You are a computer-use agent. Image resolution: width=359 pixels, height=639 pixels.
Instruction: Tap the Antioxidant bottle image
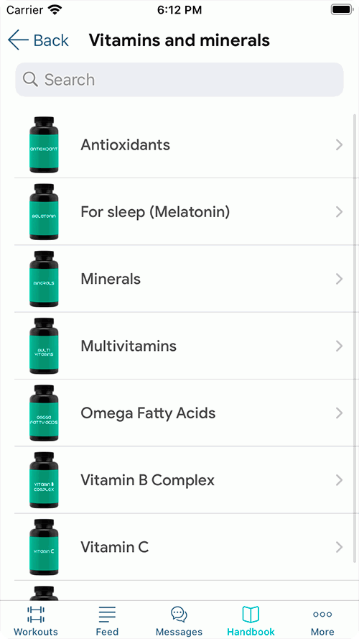pos(44,144)
